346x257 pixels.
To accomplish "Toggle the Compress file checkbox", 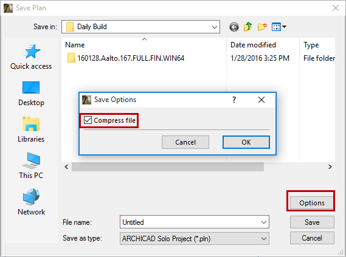I will click(88, 120).
